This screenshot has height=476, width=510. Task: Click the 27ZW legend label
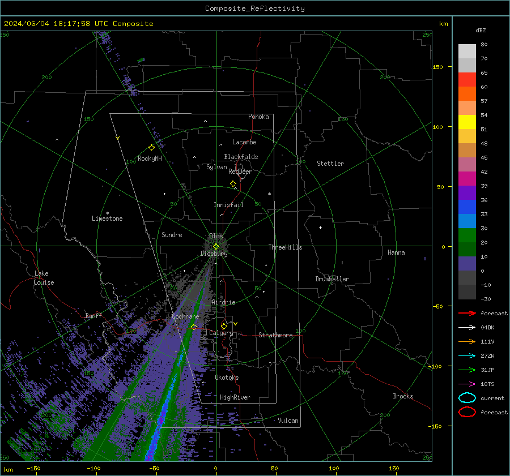(x=487, y=356)
